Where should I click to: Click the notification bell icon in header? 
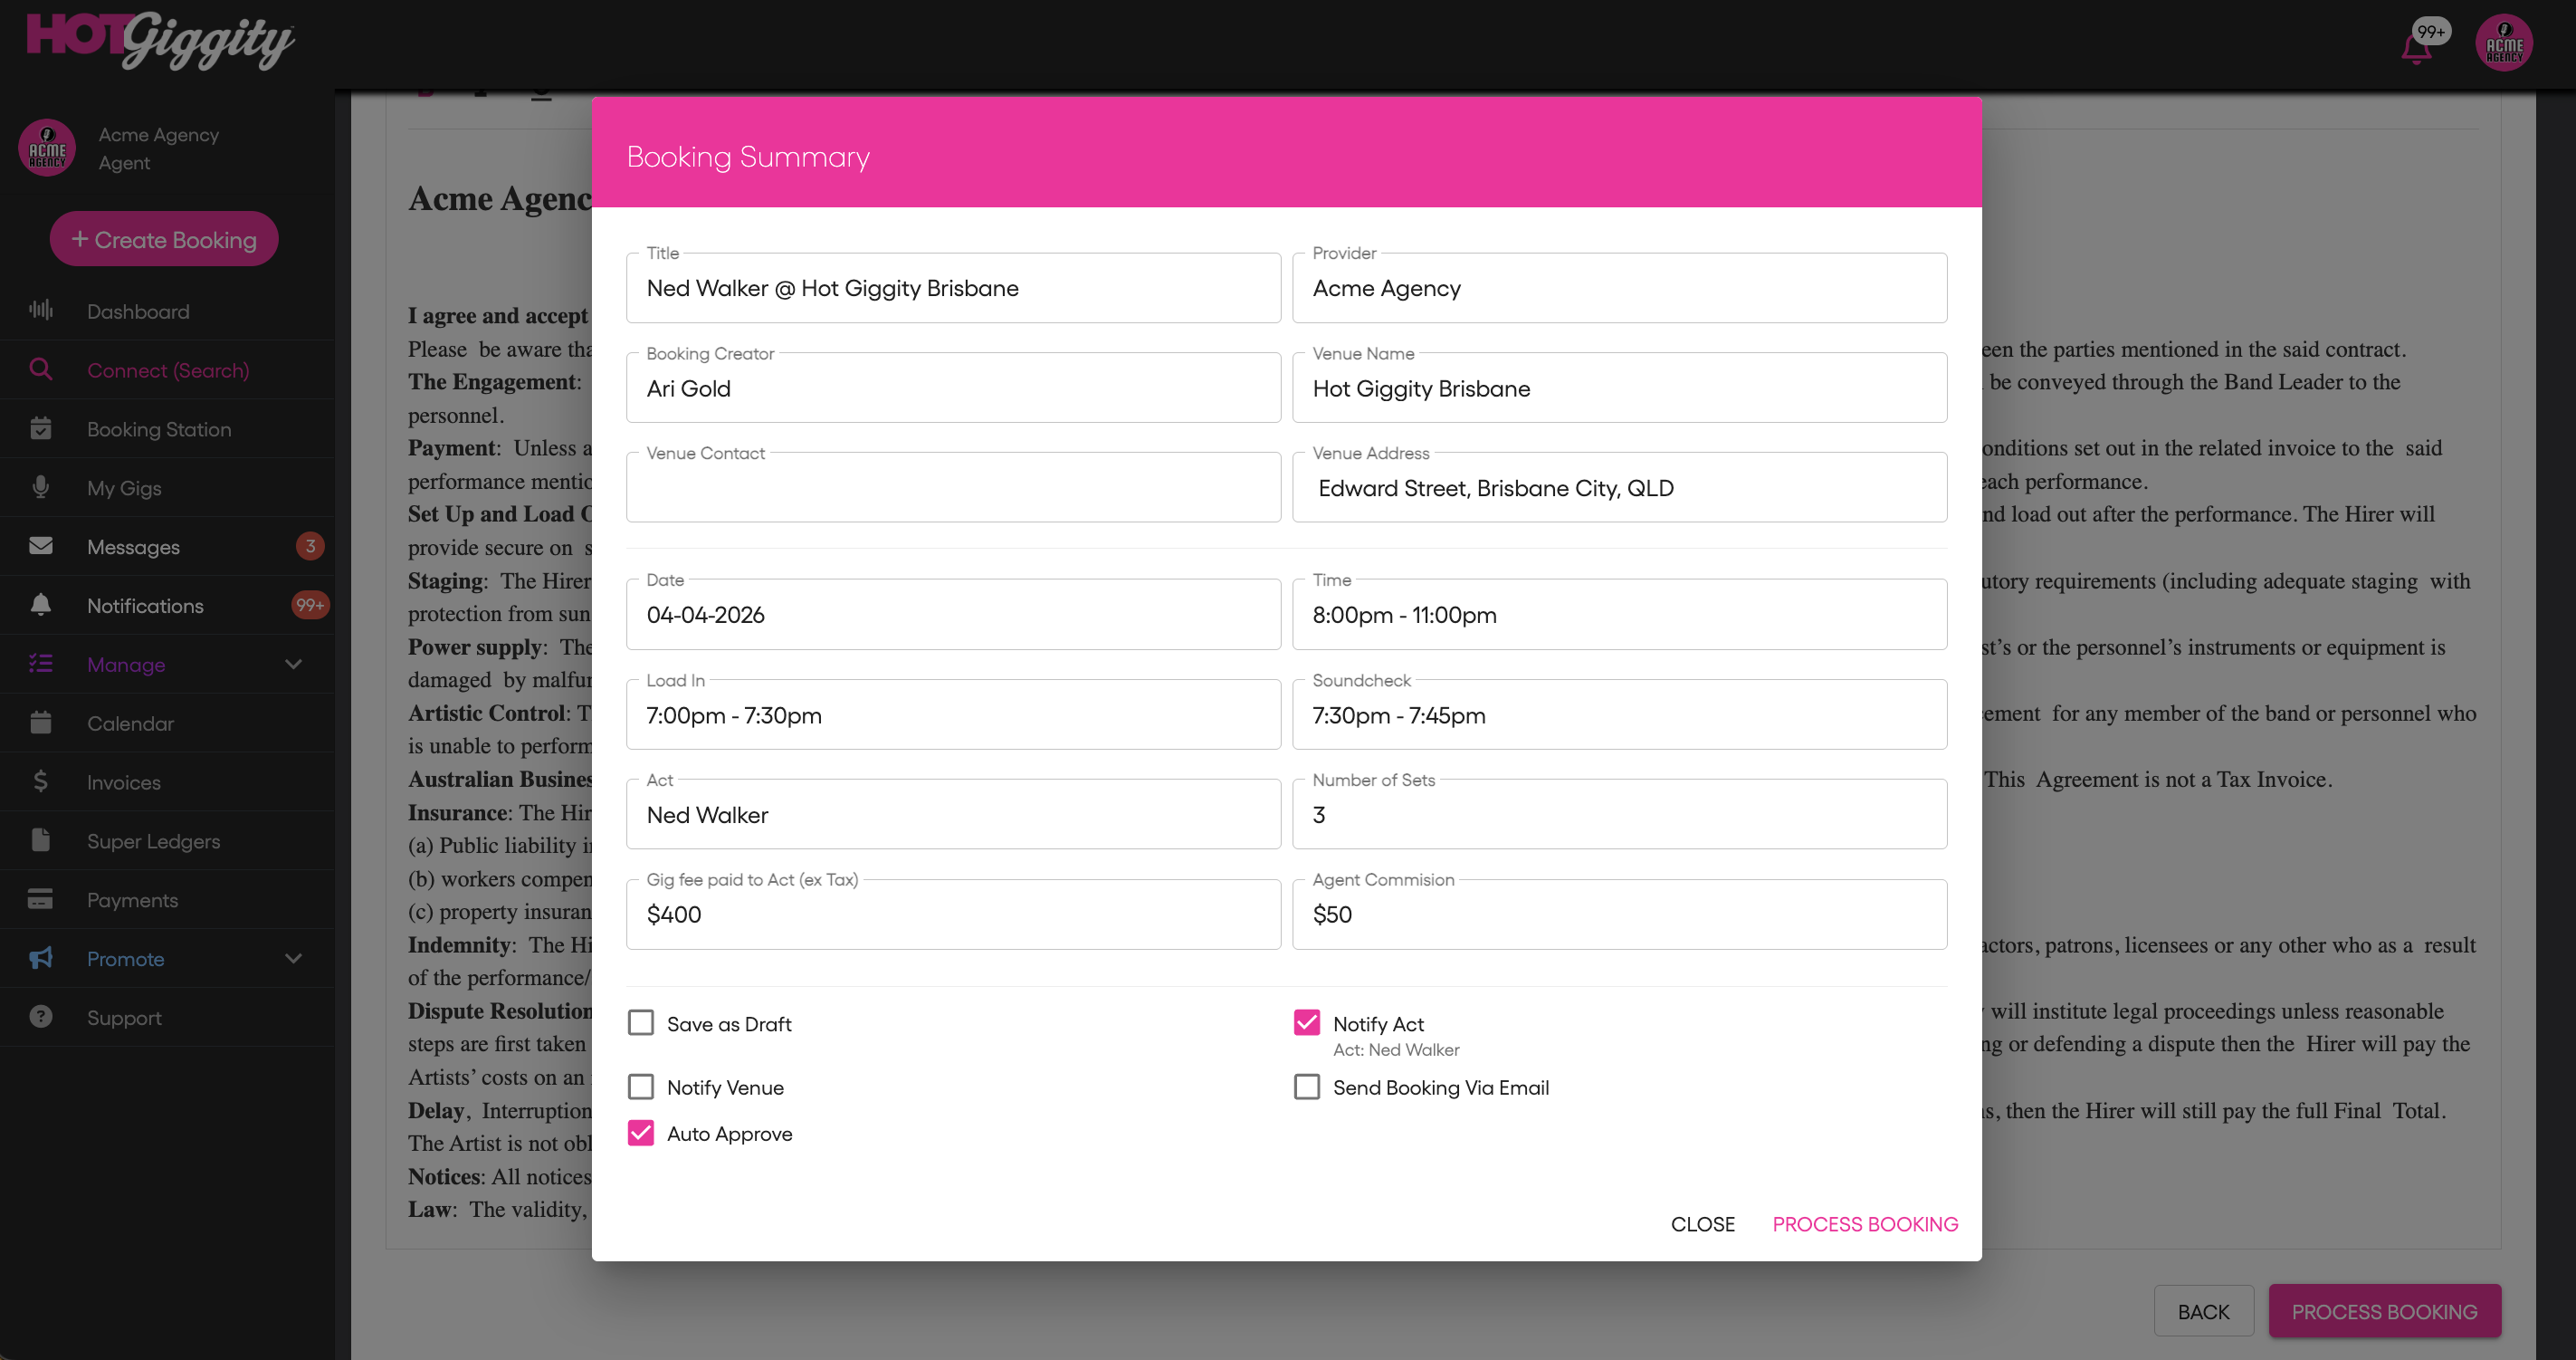[x=2416, y=48]
